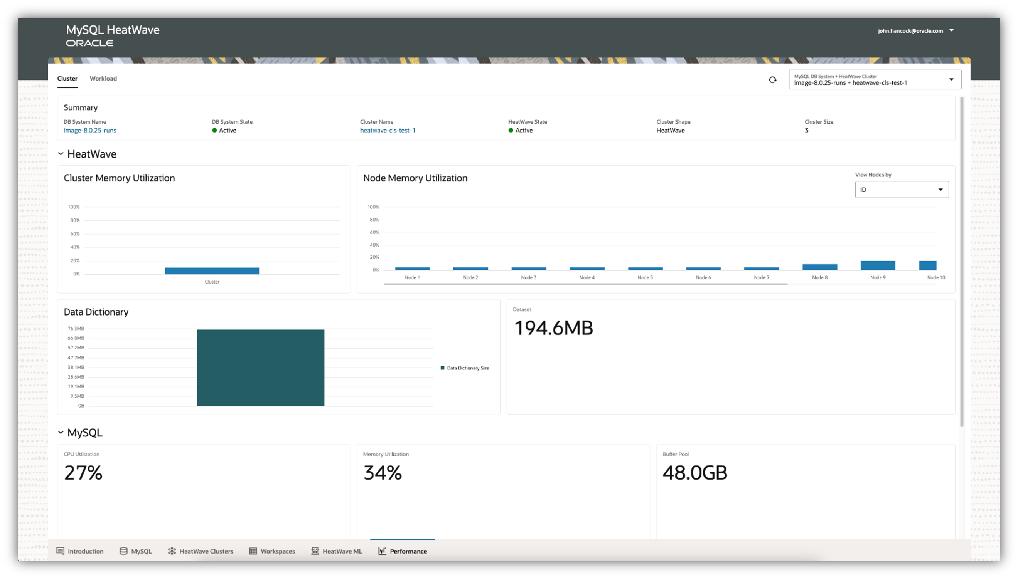Image resolution: width=1018 pixels, height=579 pixels.
Task: Click the heatwave-cls-test-1 cluster name link
Action: click(388, 130)
